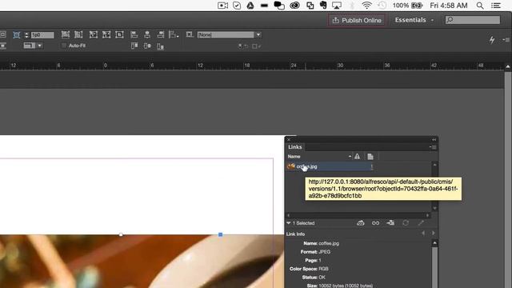The height and width of the screenshot is (288, 512).
Task: Click the white top-center handle of image frame
Action: (x=121, y=234)
